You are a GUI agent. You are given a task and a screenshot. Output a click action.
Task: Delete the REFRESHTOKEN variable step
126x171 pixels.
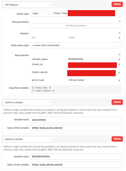[x=117, y=139]
